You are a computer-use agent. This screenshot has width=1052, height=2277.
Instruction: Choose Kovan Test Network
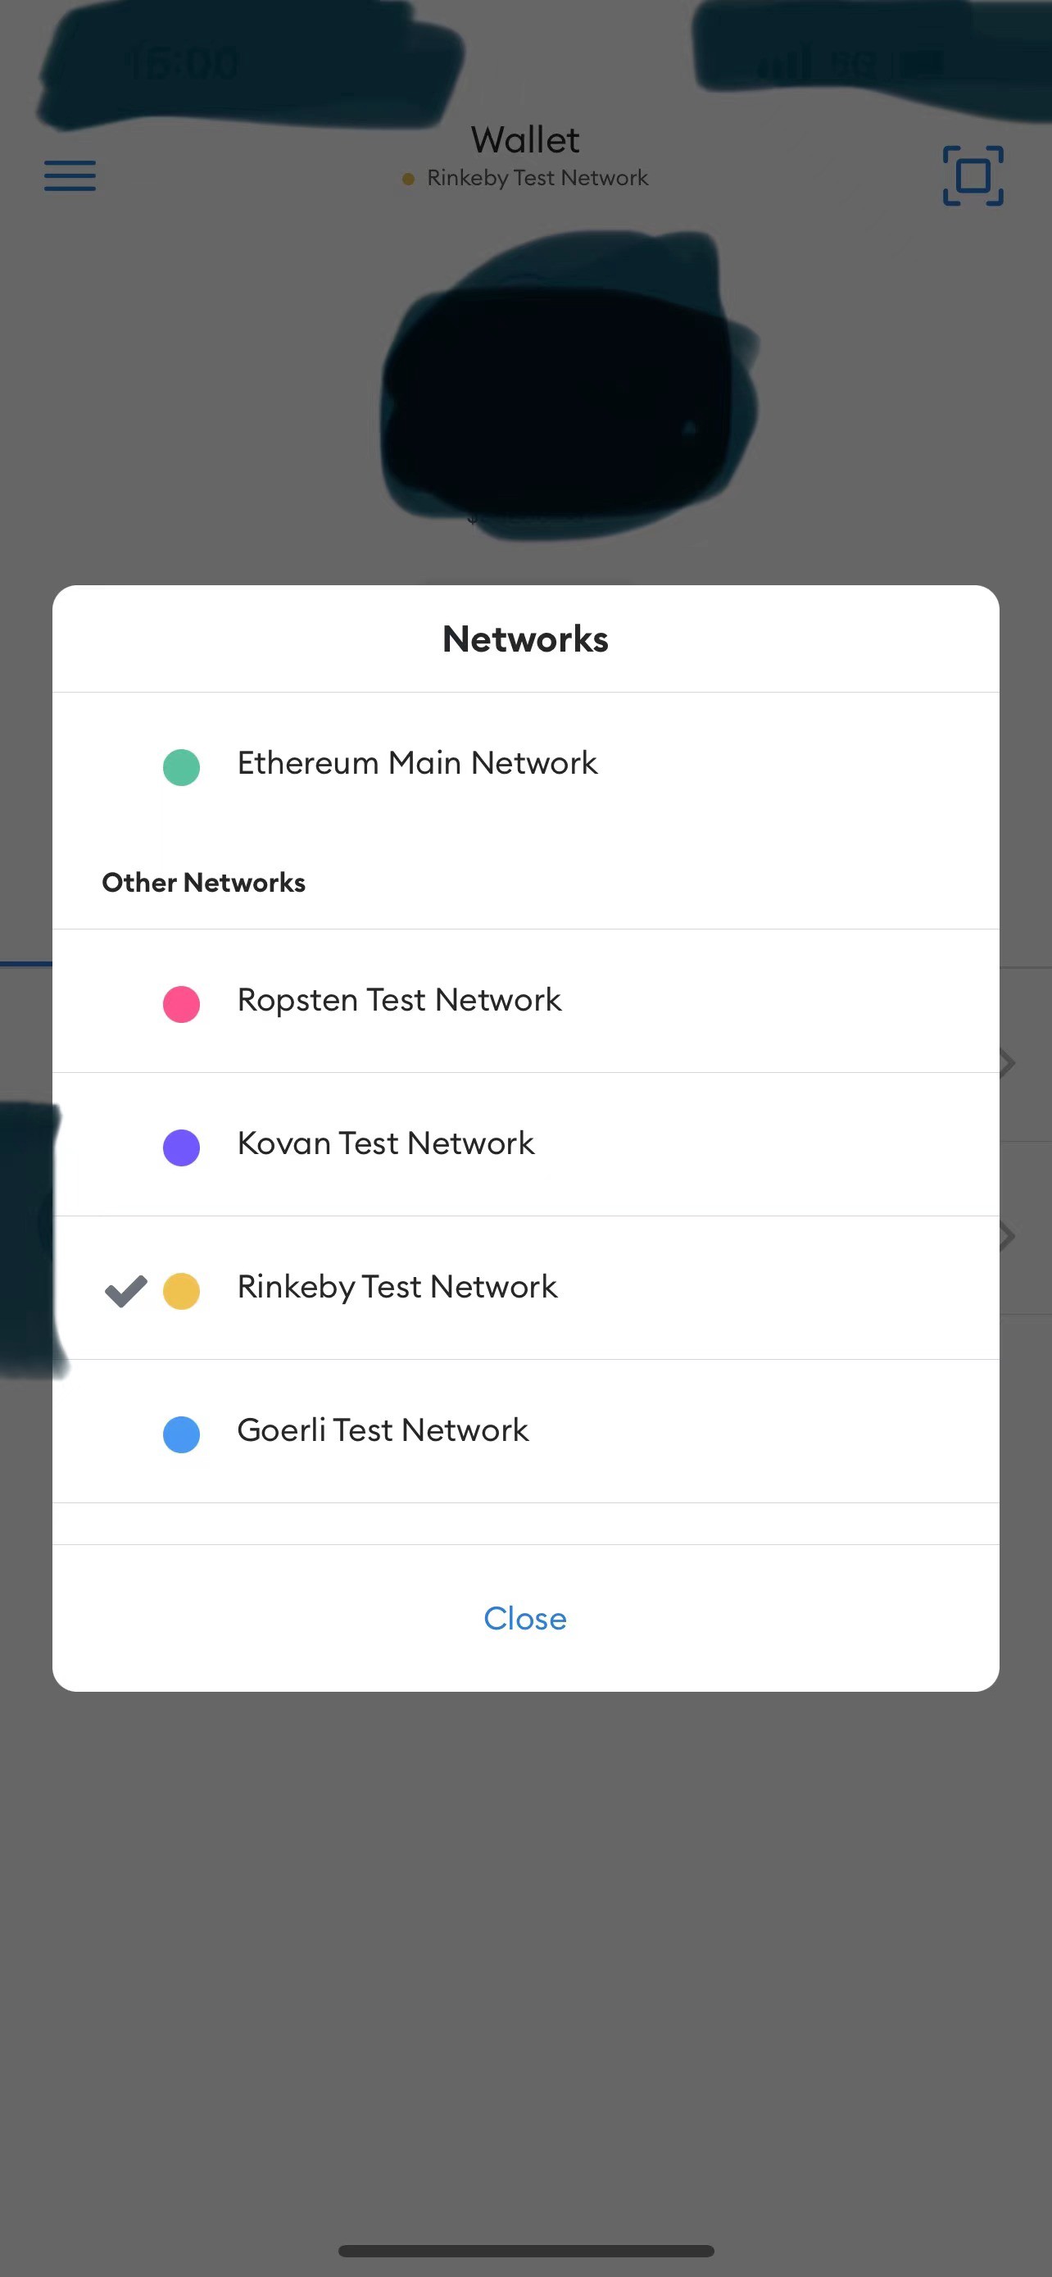525,1145
